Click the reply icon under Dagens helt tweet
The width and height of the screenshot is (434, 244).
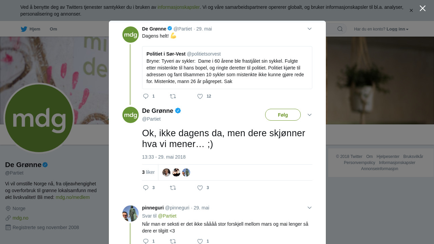point(146,96)
